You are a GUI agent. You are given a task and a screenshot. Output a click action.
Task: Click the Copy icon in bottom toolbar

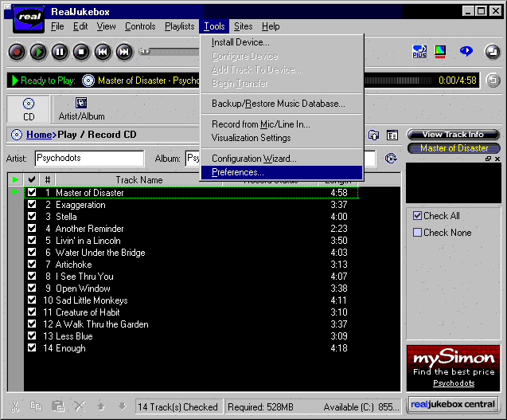[36, 406]
